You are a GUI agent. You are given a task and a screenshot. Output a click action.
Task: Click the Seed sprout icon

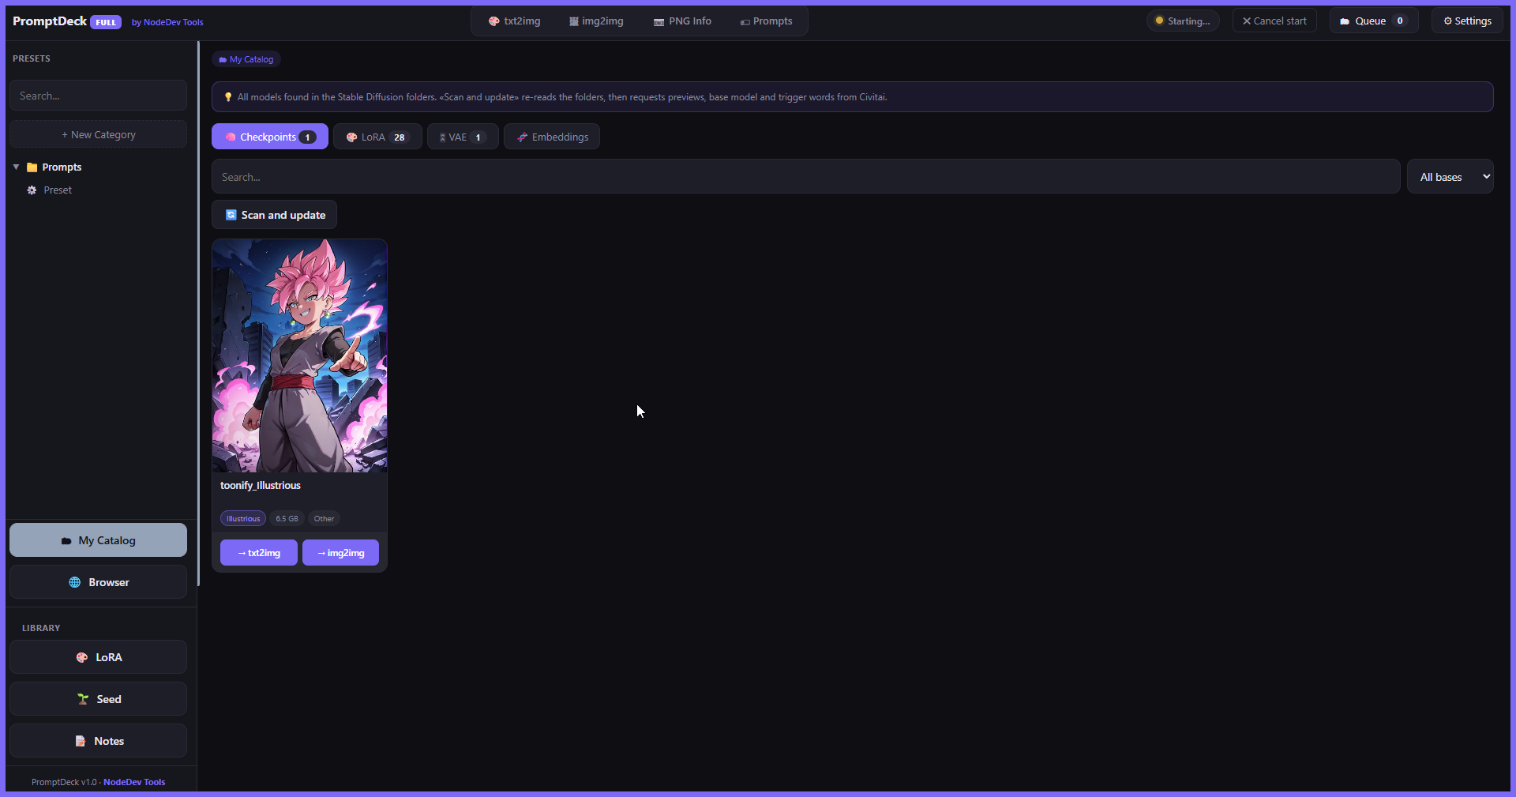pos(83,699)
